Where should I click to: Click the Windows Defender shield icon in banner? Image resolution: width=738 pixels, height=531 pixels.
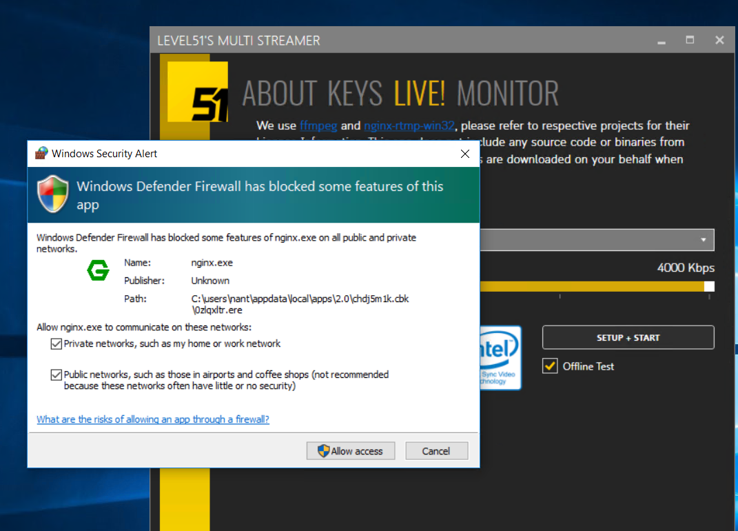coord(53,194)
